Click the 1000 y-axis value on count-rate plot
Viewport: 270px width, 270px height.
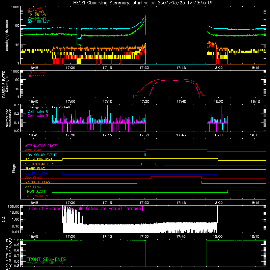click(15, 7)
